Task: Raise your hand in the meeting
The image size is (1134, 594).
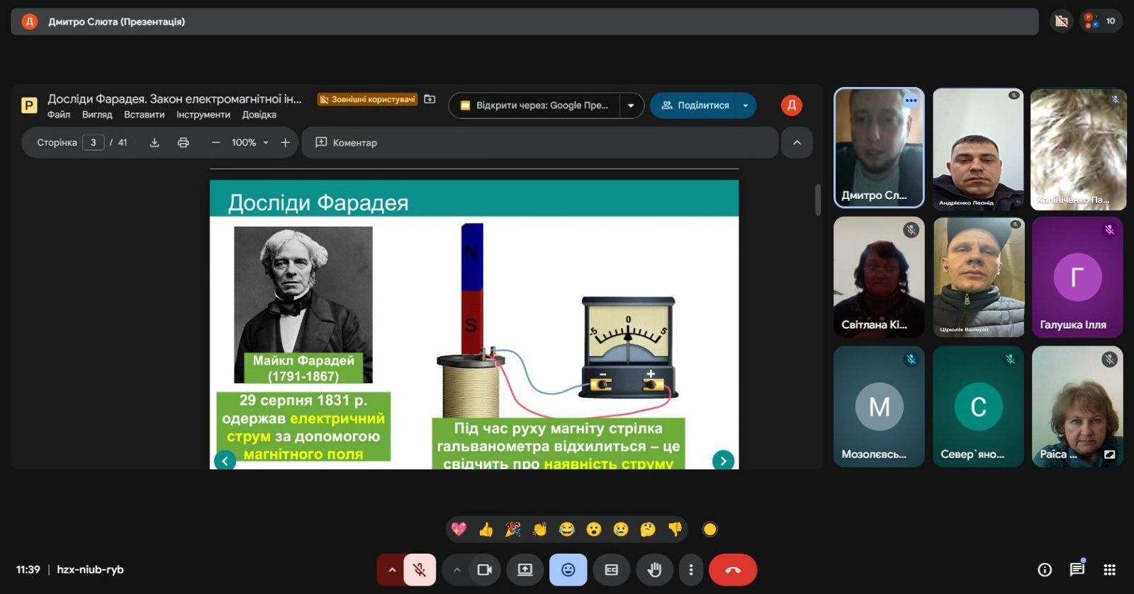Action: pyautogui.click(x=654, y=570)
